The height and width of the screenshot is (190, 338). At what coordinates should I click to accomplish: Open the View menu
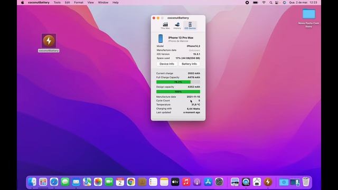[90, 3]
